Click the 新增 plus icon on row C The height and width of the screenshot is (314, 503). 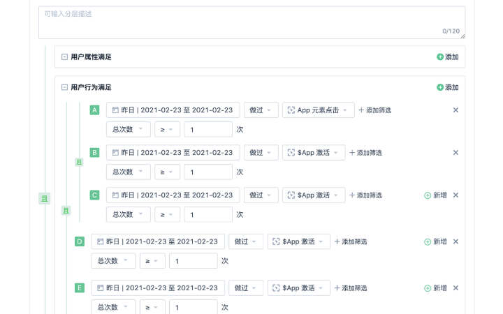pos(428,195)
